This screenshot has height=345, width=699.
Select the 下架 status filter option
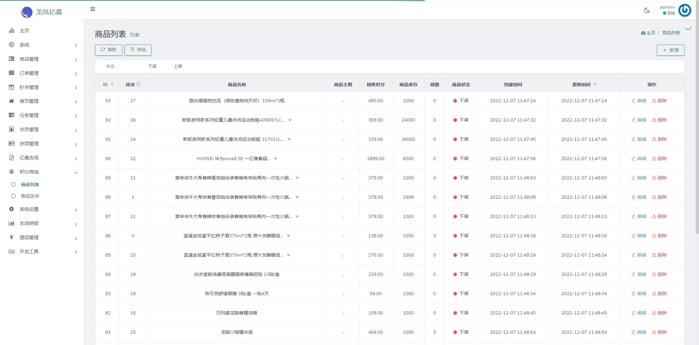[152, 66]
